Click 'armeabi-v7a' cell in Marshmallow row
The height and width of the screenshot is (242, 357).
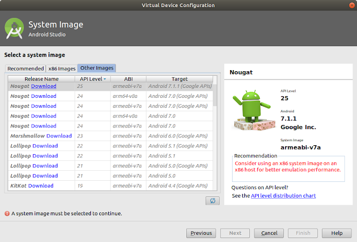pos(127,136)
